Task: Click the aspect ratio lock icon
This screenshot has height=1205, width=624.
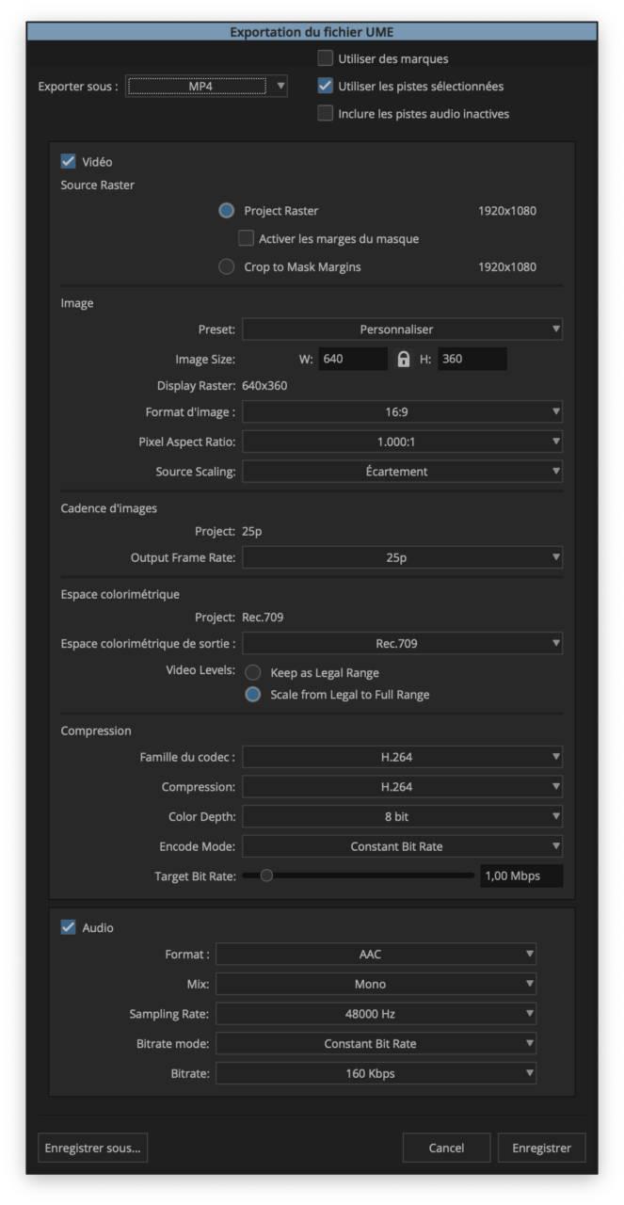Action: click(x=404, y=359)
